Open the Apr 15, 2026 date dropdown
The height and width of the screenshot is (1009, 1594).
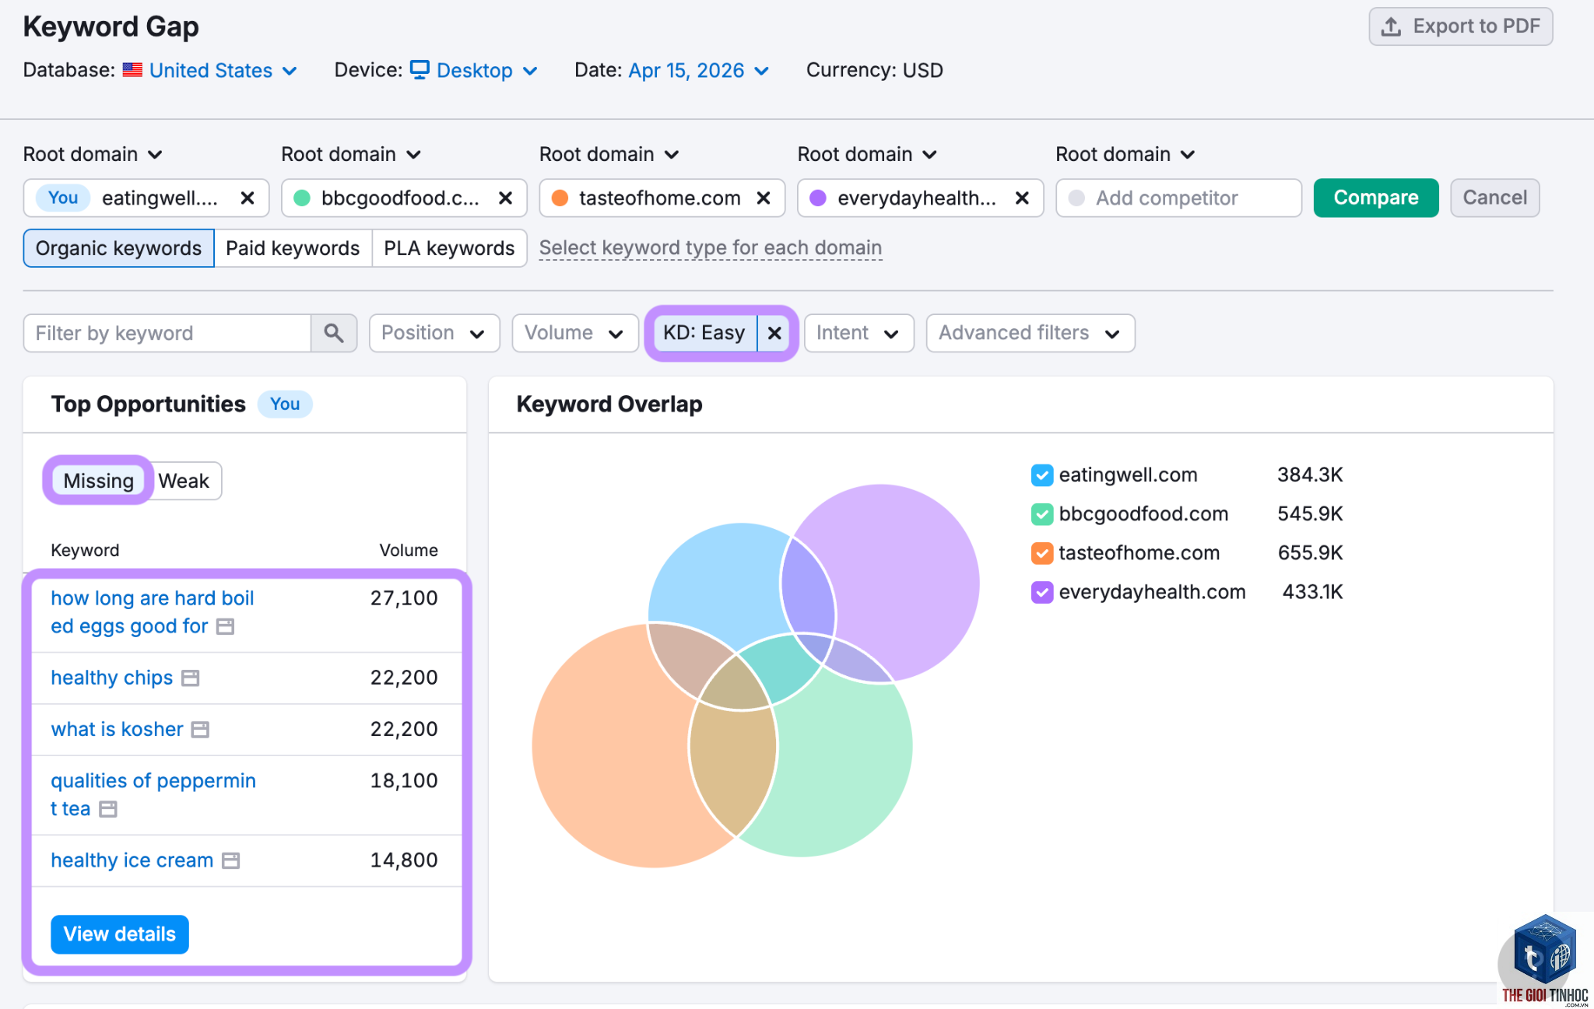699,70
